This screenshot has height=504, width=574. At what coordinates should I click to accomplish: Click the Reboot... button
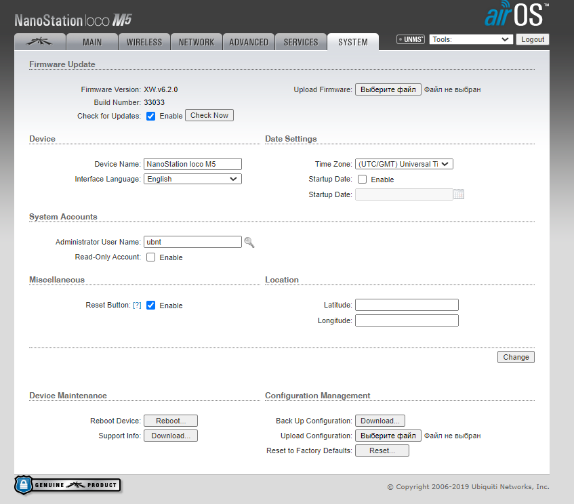(171, 421)
